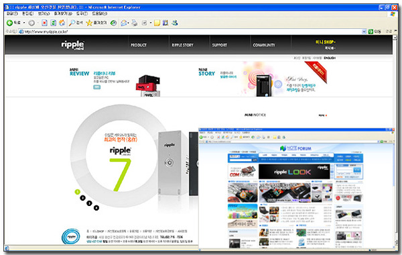The width and height of the screenshot is (402, 255).
Task: Click the green Go button beside address bar
Action: [x=371, y=32]
